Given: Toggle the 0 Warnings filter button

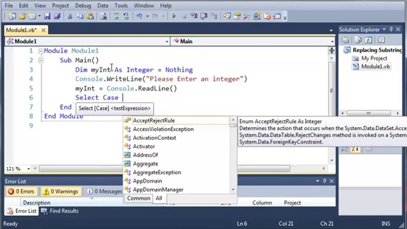Looking at the screenshot, I should pyautogui.click(x=61, y=191).
